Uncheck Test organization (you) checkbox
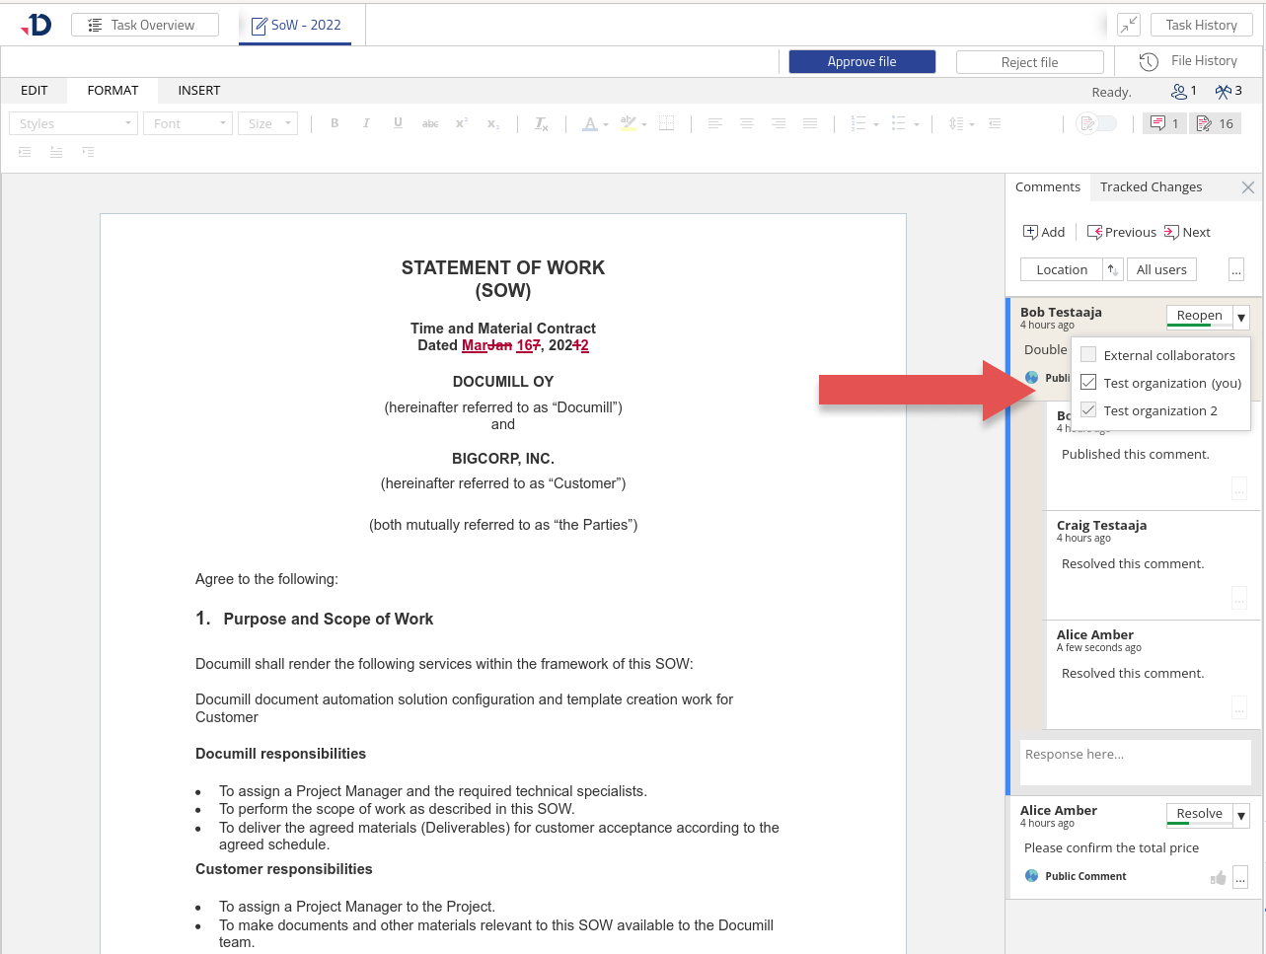1266x954 pixels. pos(1088,383)
